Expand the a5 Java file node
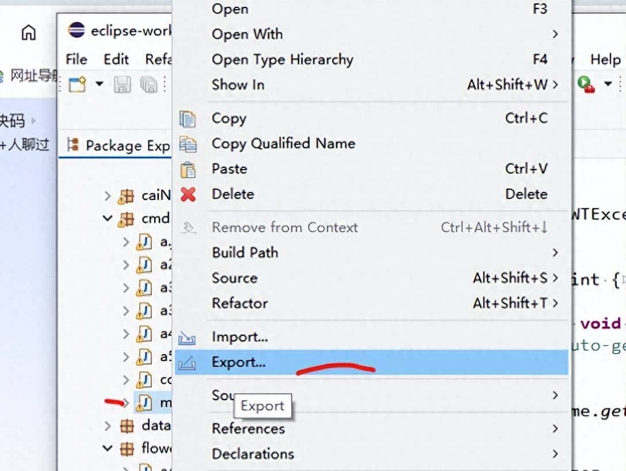The image size is (626, 471). coord(126,357)
